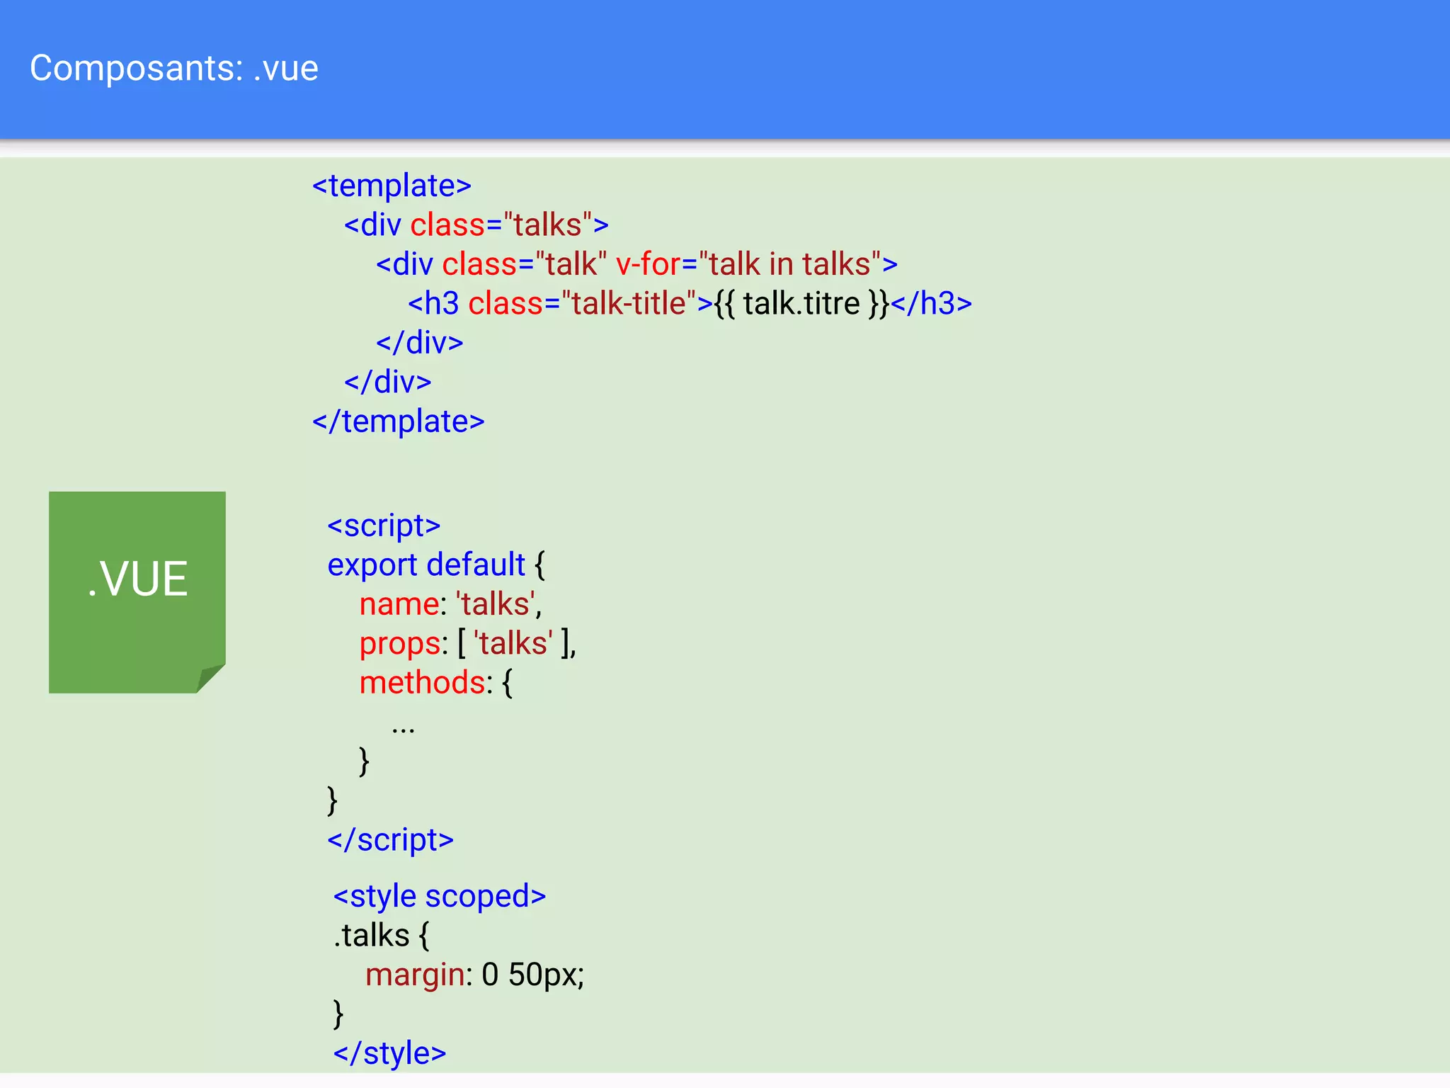Click the closing </style> tag
1450x1088 pixels.
click(x=389, y=1053)
